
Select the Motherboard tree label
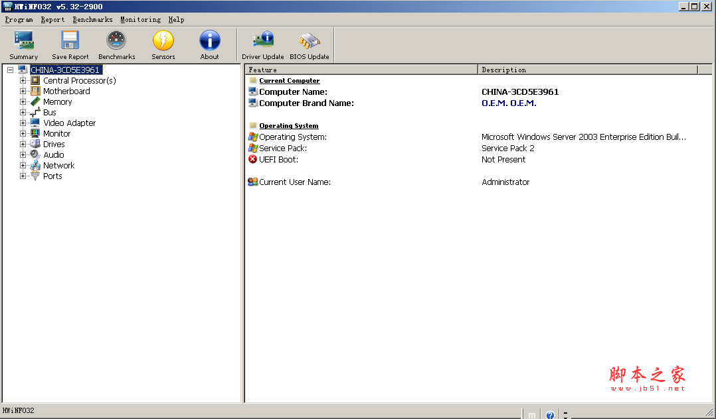pos(66,91)
